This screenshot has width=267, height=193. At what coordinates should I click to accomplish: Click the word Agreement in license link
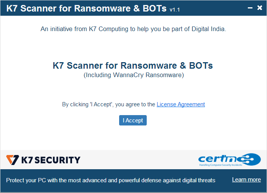(x=191, y=104)
